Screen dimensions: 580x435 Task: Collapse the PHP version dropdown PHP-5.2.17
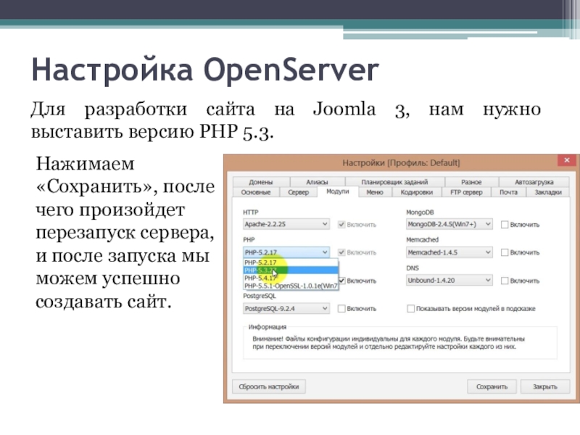286,252
